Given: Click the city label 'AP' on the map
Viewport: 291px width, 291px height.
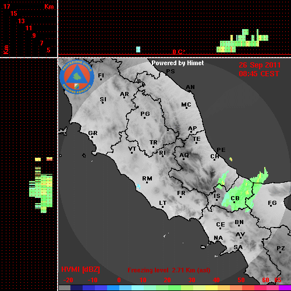Looking at the screenshot, I should (x=193, y=129).
